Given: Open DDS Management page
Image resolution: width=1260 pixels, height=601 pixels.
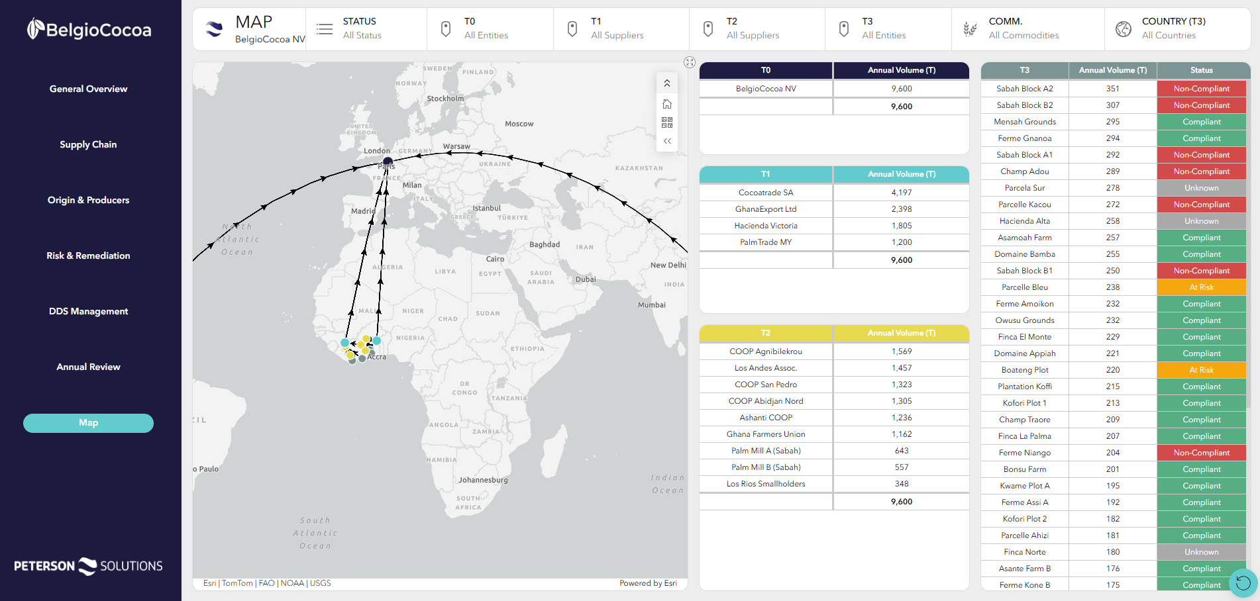Looking at the screenshot, I should coord(88,311).
